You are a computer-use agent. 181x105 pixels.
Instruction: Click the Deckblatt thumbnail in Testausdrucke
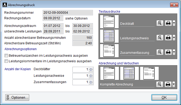coord(109,22)
